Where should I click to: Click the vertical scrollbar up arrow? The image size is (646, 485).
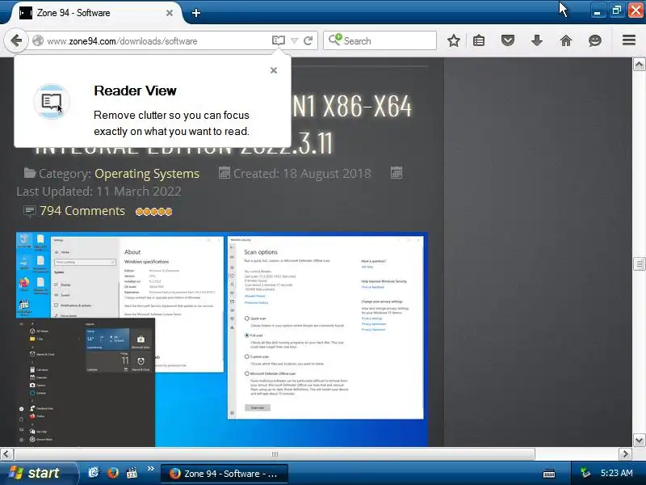click(x=639, y=65)
